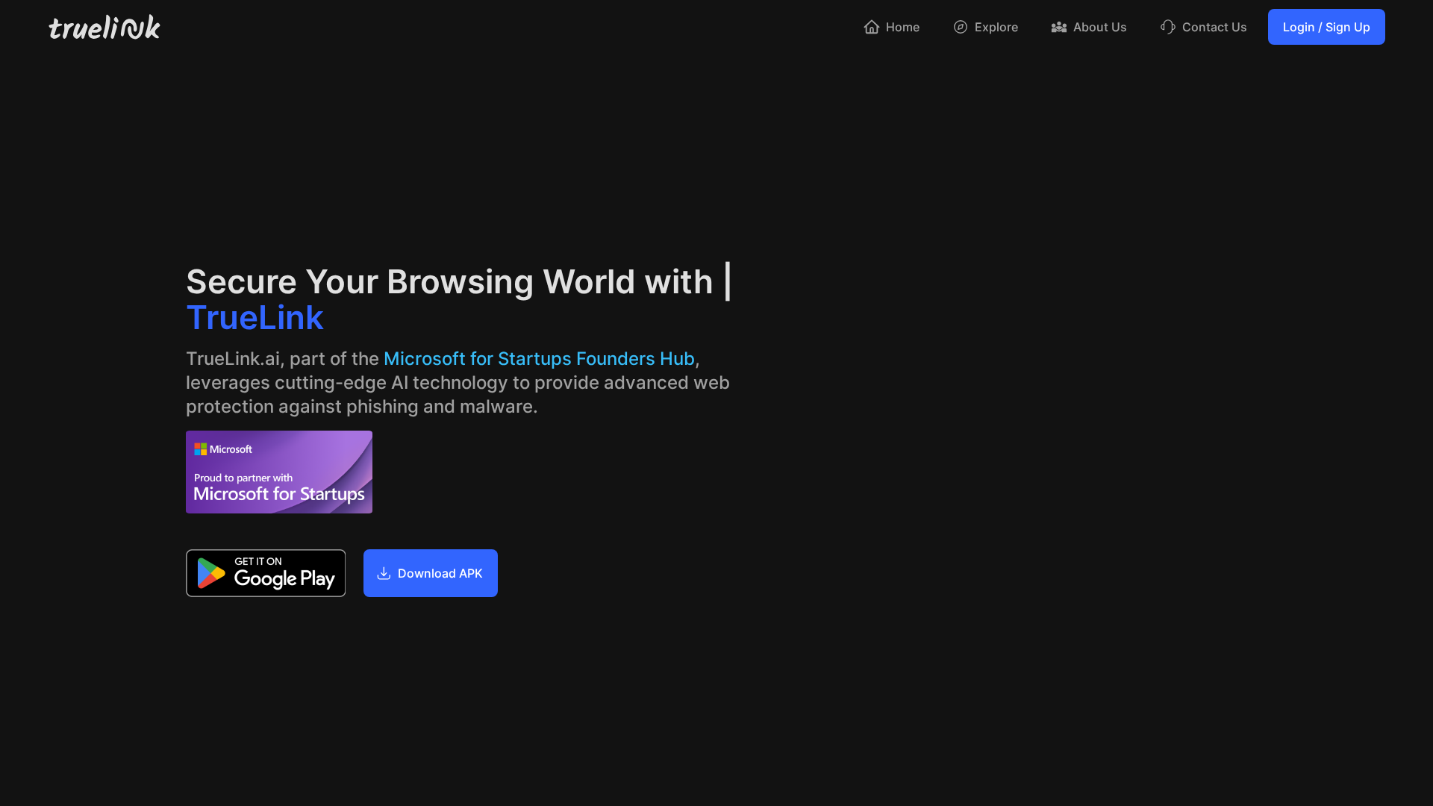Click the Microsoft for Startups partner banner
The width and height of the screenshot is (1433, 806).
click(x=278, y=472)
